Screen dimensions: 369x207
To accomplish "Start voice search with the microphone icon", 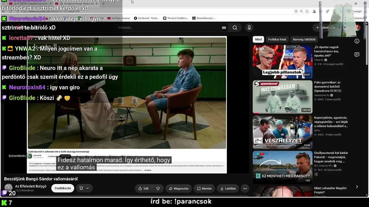I will (249, 28).
